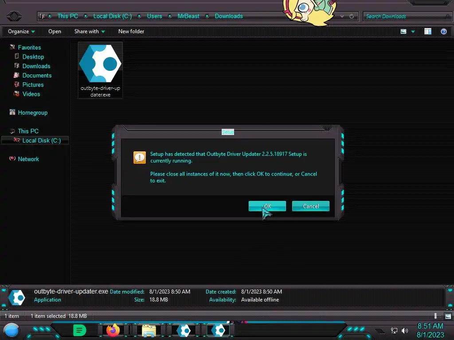Navigate to This PC in the address bar
Viewport: 454px width, 340px height.
coord(67,16)
